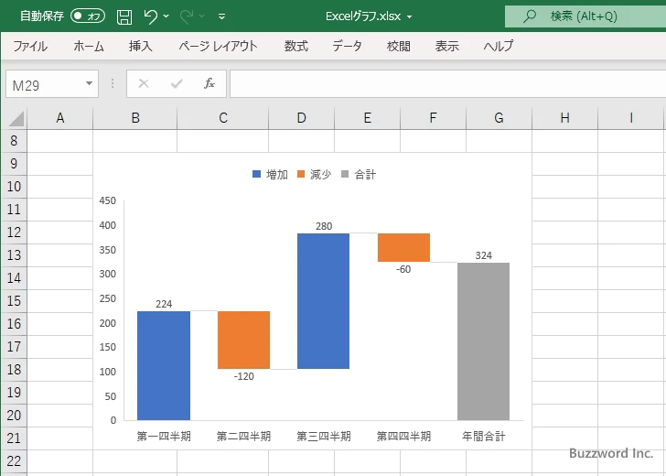Open the データ ribbon tab
Viewport: 666px width, 476px height.
pos(347,46)
